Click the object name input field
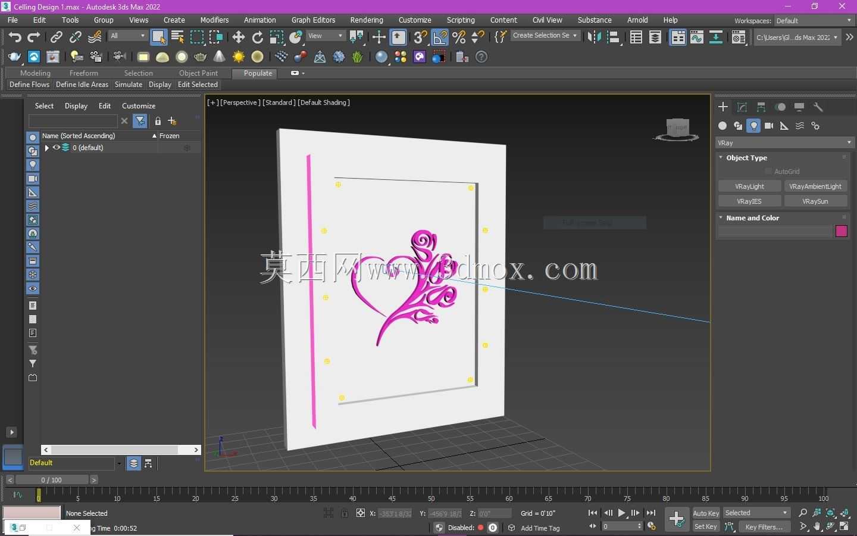The width and height of the screenshot is (857, 536). (775, 231)
